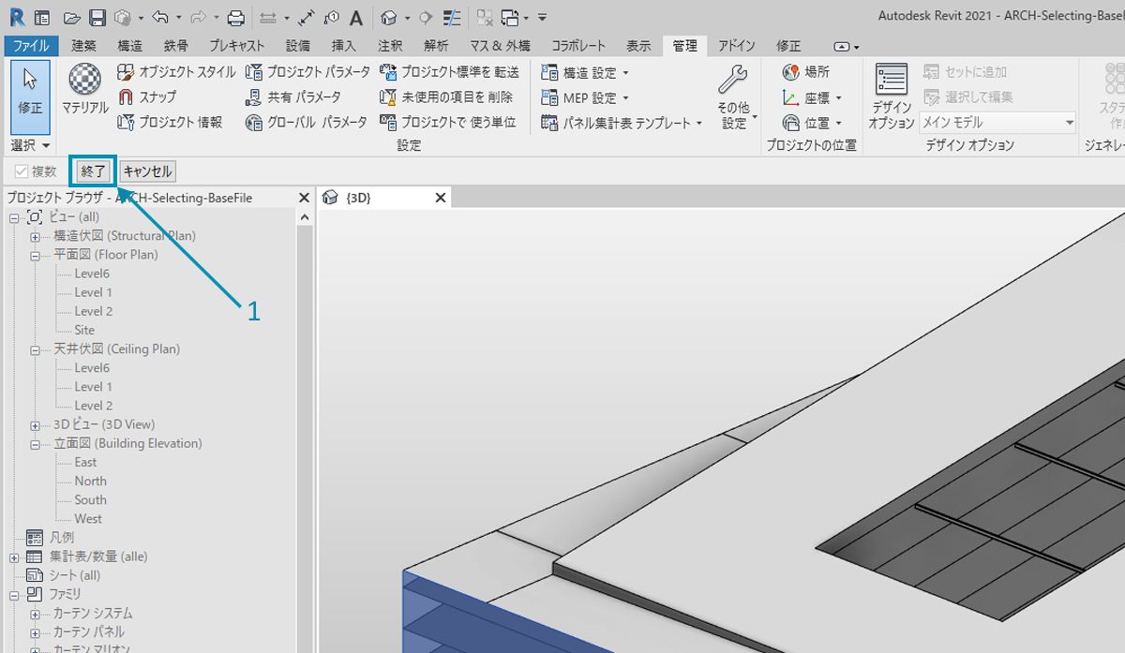The image size is (1125, 653).
Task: Click the Thin Lines icon
Action: 452,18
